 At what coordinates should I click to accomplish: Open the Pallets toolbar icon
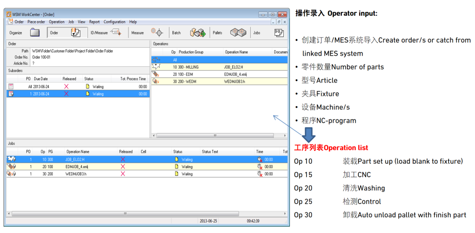coord(238,33)
